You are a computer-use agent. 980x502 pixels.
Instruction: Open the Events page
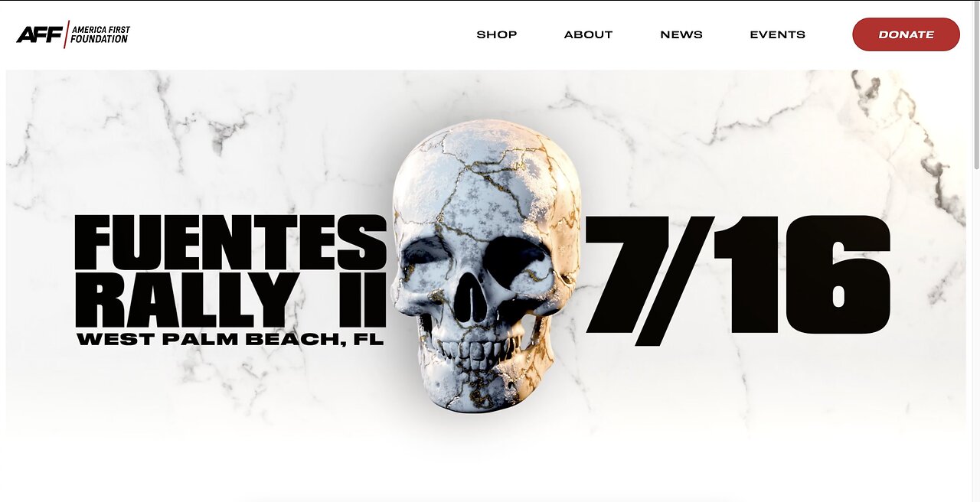[777, 34]
